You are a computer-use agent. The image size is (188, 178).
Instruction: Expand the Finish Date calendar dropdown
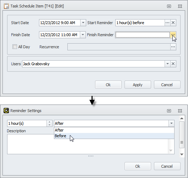(83, 35)
